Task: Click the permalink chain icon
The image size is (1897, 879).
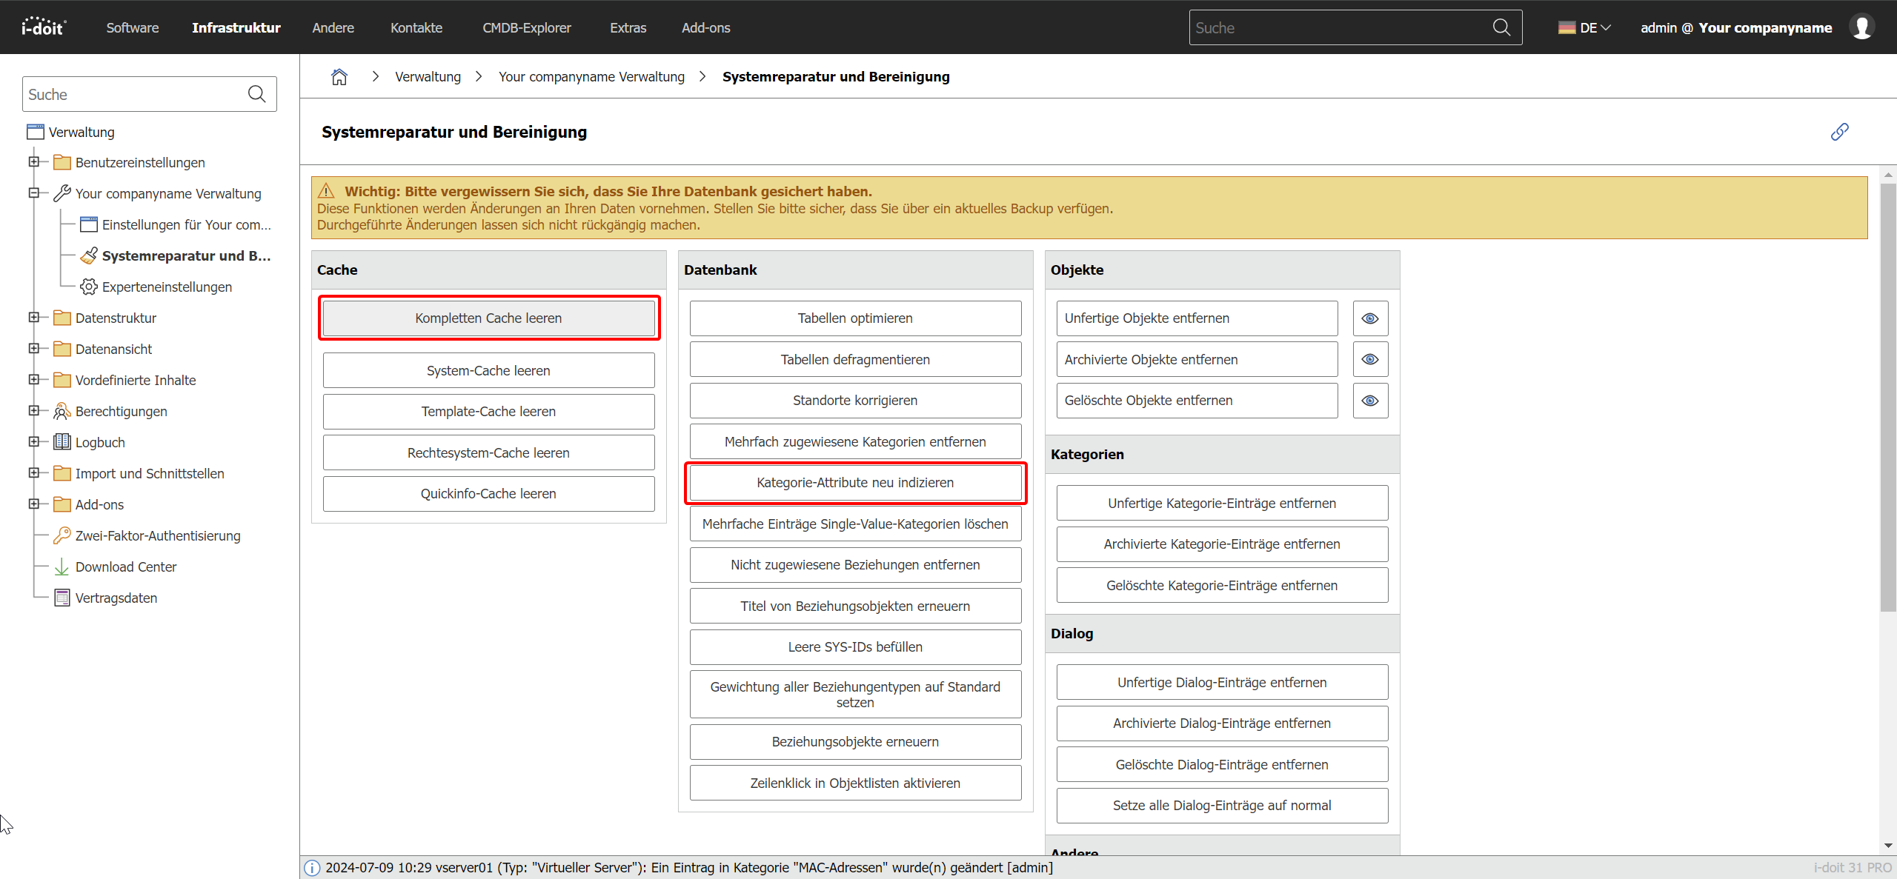Action: [x=1839, y=132]
